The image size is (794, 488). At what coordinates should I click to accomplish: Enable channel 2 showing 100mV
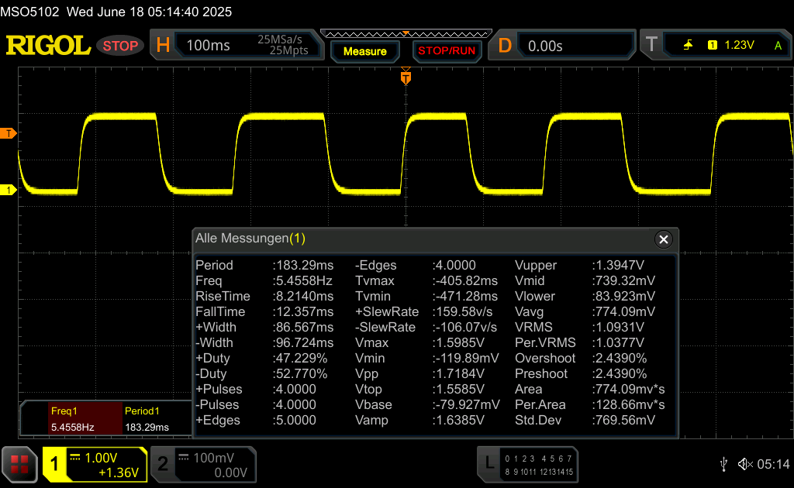tap(202, 465)
